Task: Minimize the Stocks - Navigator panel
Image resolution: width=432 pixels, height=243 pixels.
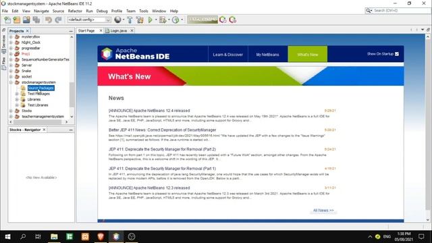Action: [71, 130]
